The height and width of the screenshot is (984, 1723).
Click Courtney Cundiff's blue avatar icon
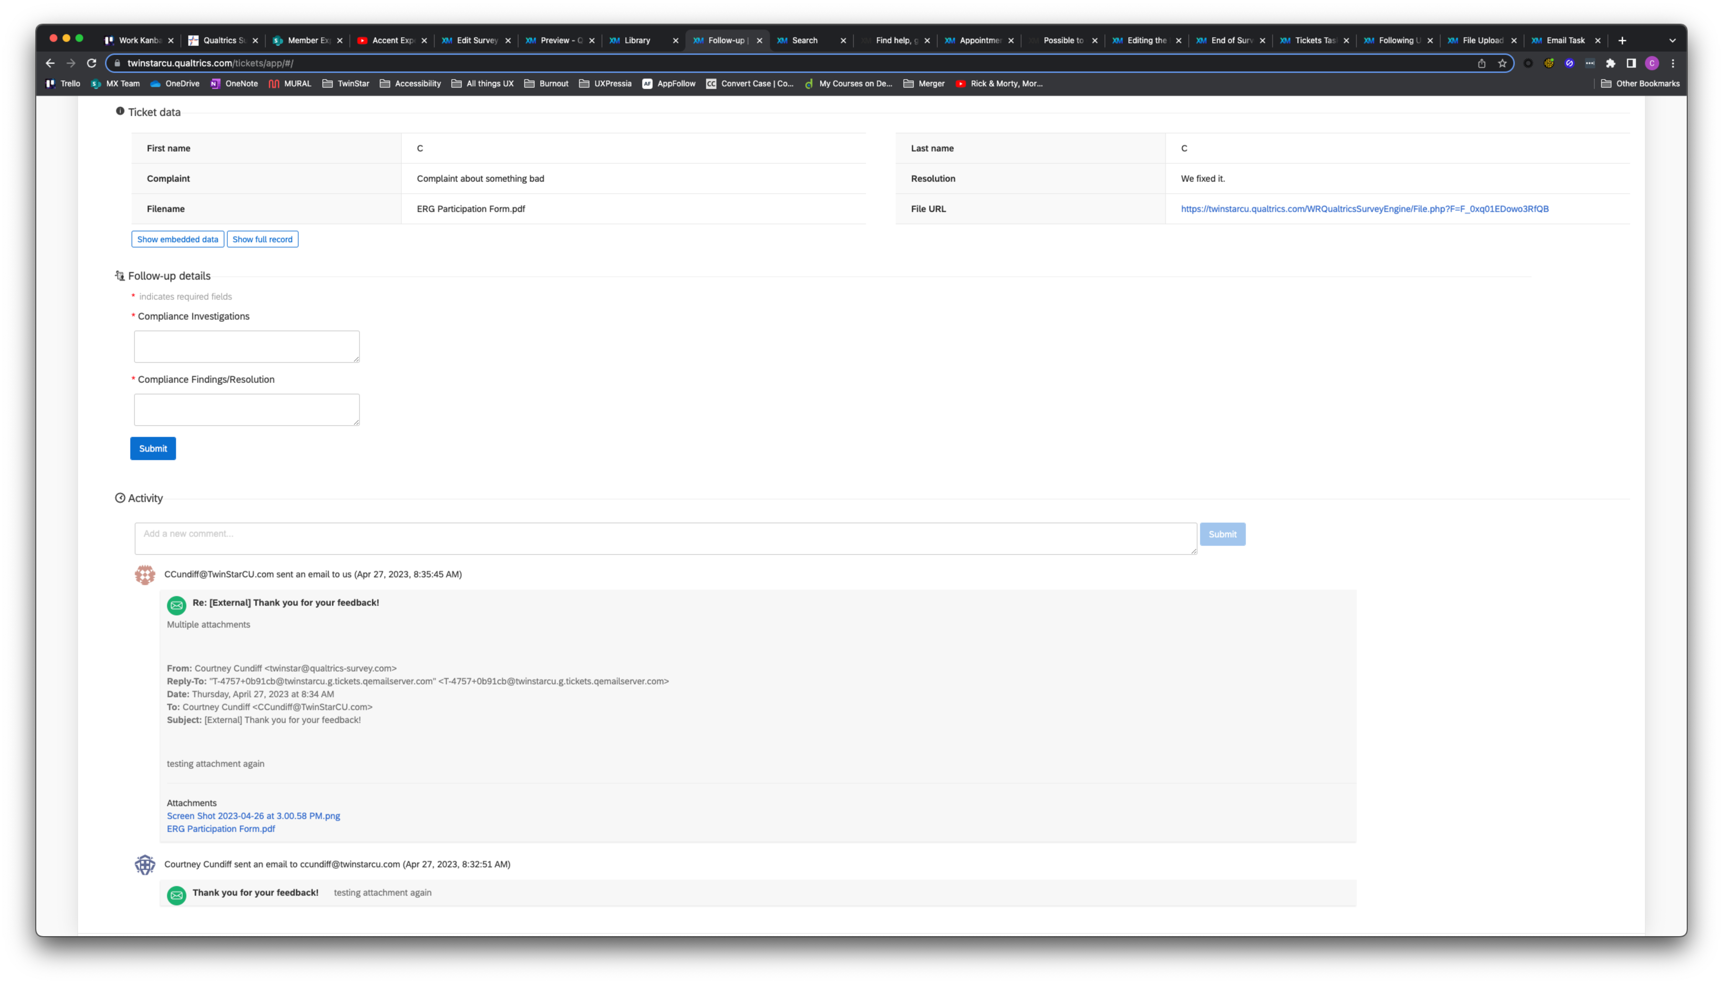click(x=145, y=864)
